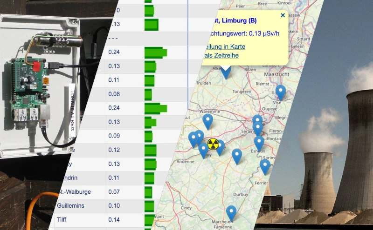The image size is (373, 230).
Task: Select the blue map marker below Waremme
Action: pyautogui.click(x=207, y=122)
